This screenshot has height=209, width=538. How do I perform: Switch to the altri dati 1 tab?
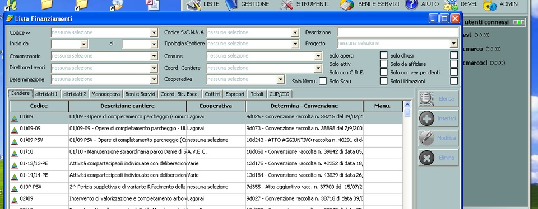pyautogui.click(x=47, y=94)
